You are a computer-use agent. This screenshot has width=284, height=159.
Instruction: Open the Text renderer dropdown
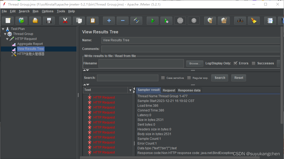[x=130, y=90]
